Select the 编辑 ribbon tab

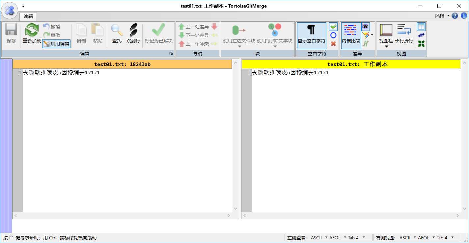coord(28,16)
